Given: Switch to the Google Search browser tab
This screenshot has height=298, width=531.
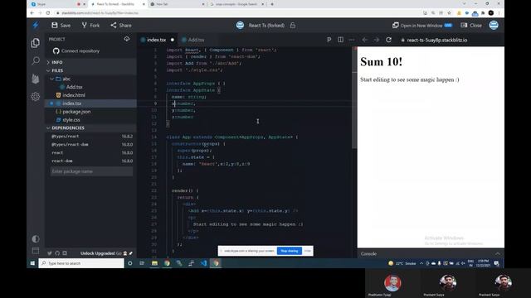Looking at the screenshot, I should point(236,4).
